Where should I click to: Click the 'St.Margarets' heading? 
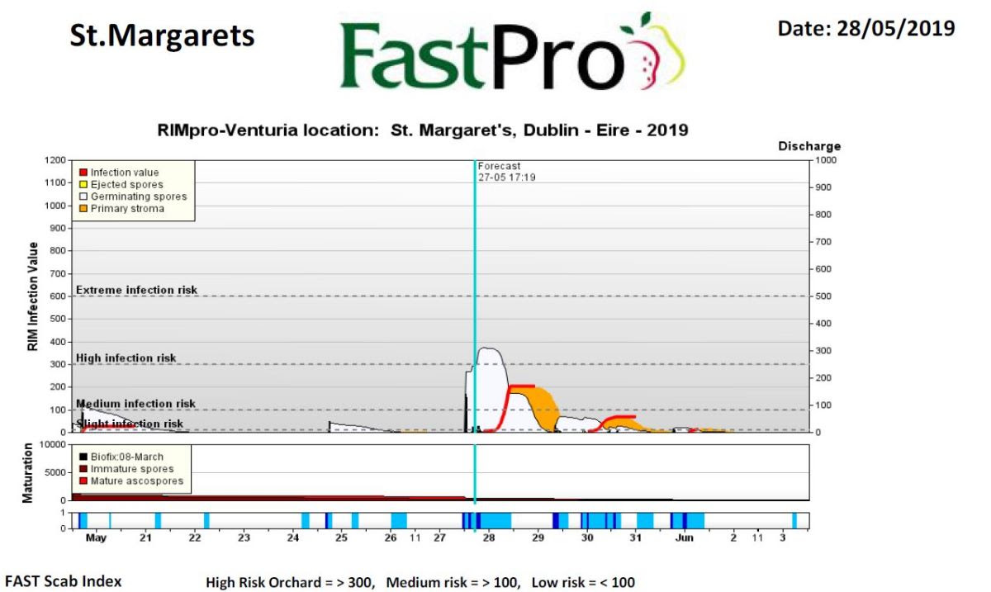[x=162, y=36]
